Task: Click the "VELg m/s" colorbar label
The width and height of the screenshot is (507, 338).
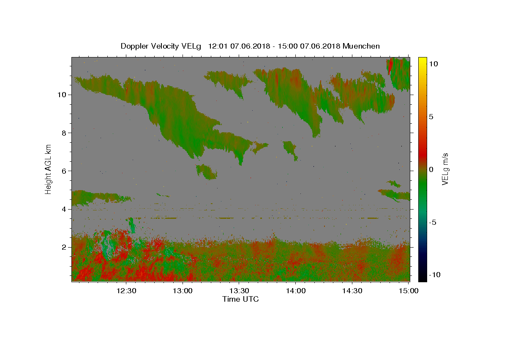Action: tap(444, 169)
